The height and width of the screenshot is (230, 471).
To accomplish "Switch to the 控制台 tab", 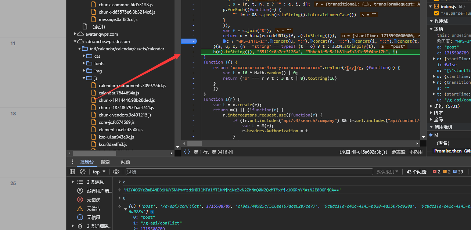I will 87,162.
